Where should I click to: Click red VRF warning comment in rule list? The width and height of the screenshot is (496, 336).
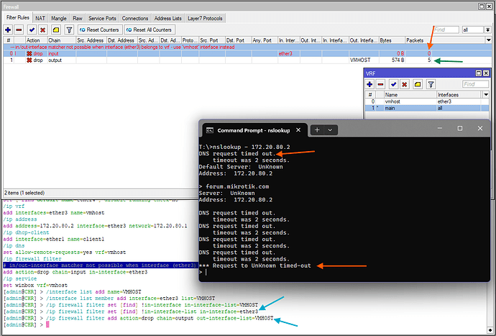123,47
